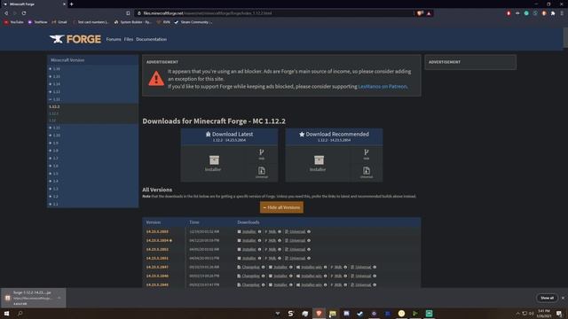Reload the page with refresh icon
The height and width of the screenshot is (319, 568).
pos(24,13)
